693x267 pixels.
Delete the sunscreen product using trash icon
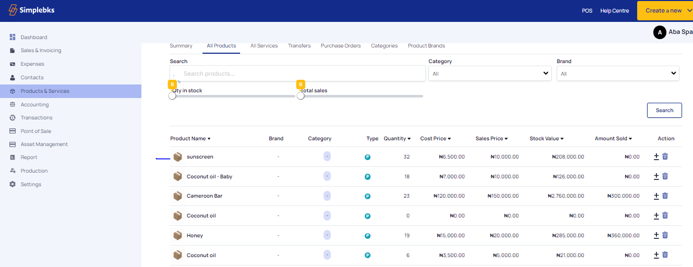coord(665,156)
